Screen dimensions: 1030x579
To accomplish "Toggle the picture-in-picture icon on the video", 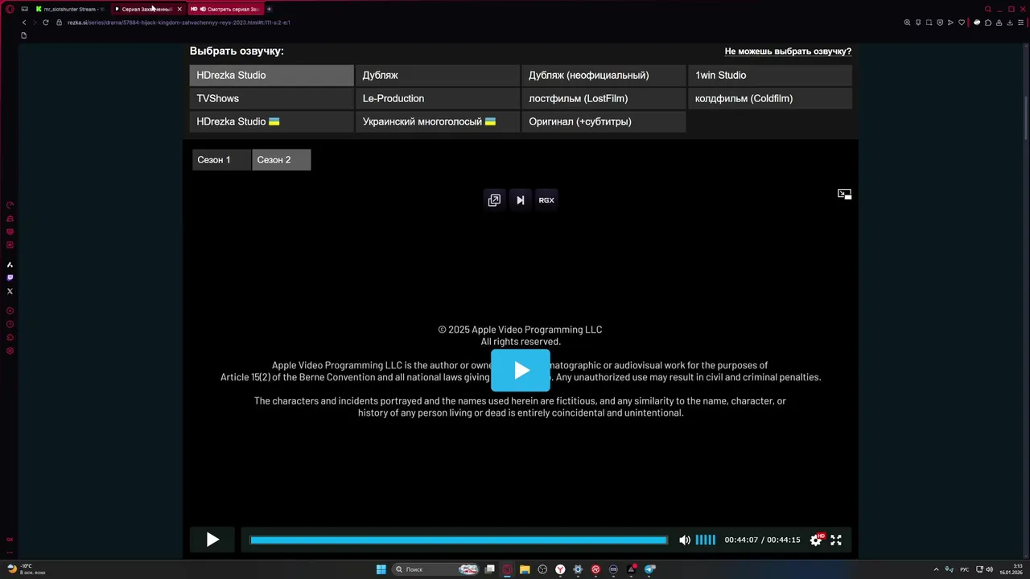I will tap(844, 194).
